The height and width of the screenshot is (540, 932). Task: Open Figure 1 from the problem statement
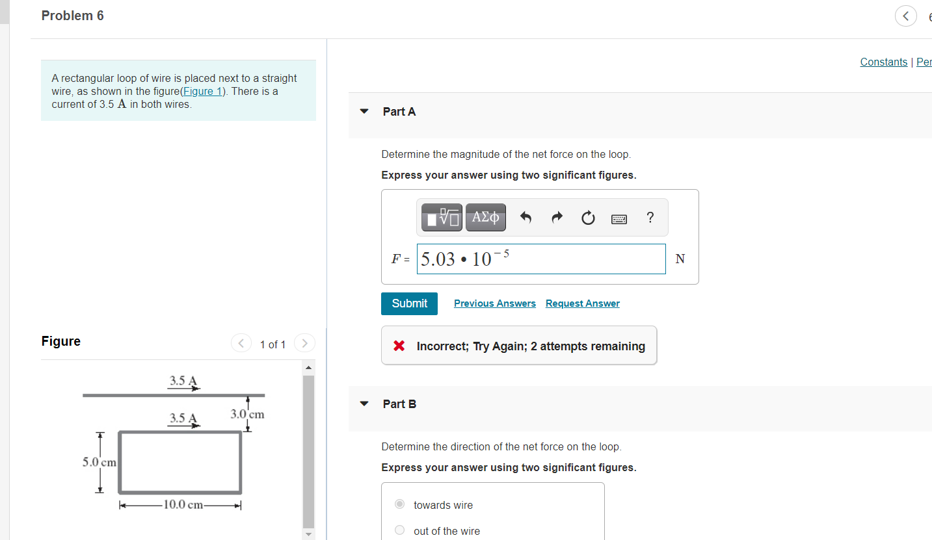202,90
